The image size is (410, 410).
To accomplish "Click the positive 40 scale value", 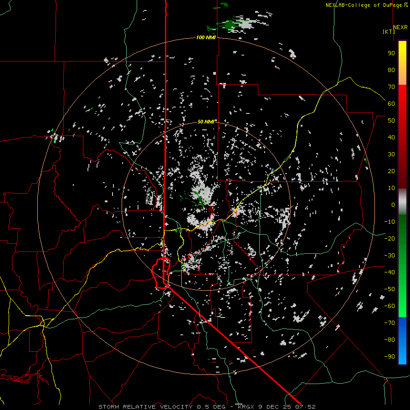I will (391, 138).
